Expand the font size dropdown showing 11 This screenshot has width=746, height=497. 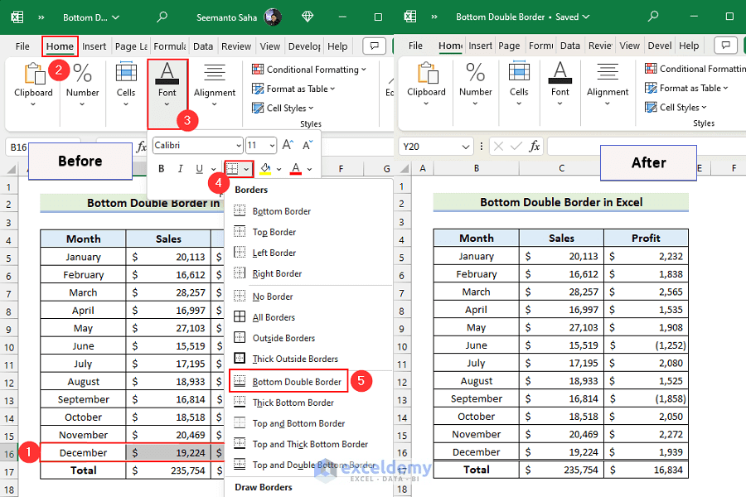(x=271, y=144)
